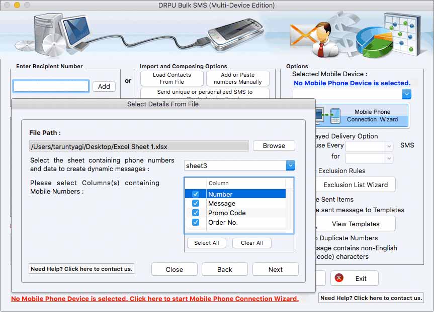Click Browse to choose an Excel file
The width and height of the screenshot is (434, 312).
coord(274,145)
